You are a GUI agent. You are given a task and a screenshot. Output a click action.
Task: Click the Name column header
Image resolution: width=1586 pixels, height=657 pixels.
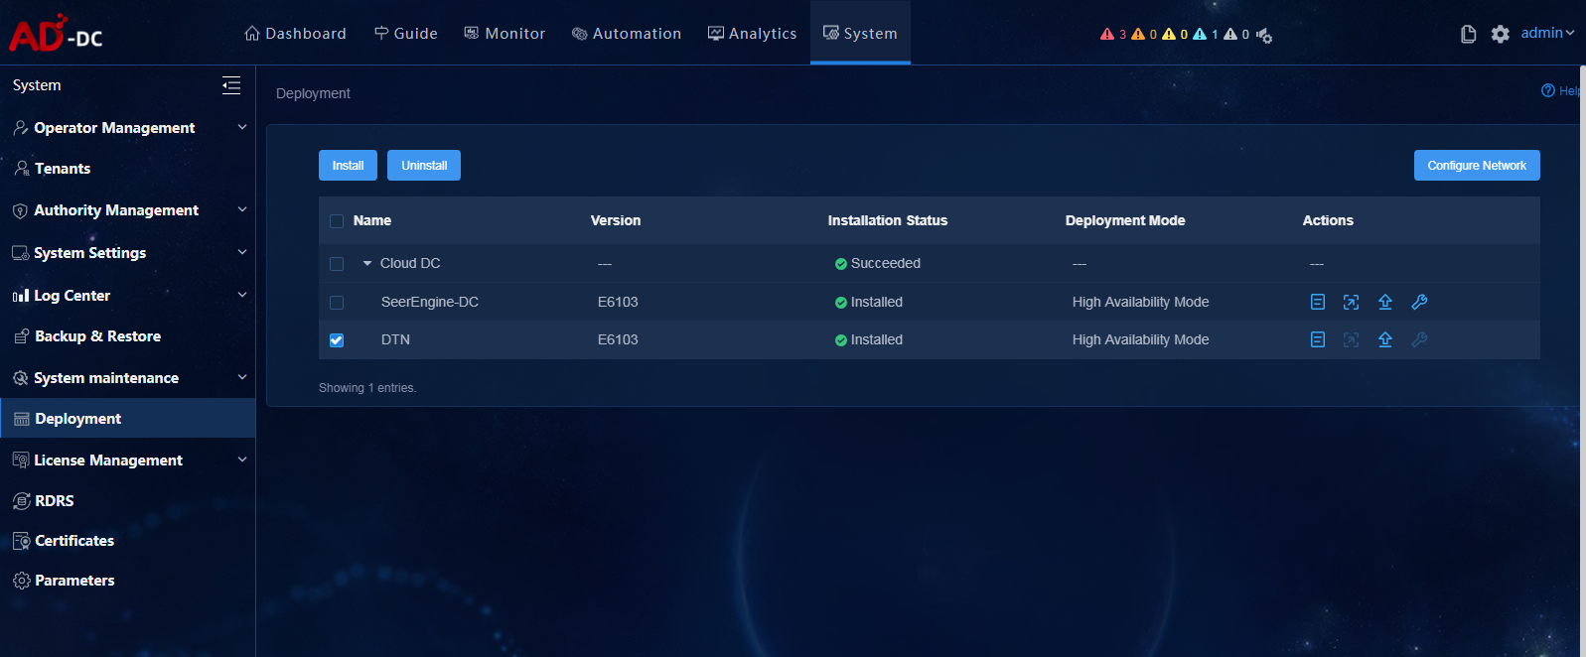click(x=372, y=220)
